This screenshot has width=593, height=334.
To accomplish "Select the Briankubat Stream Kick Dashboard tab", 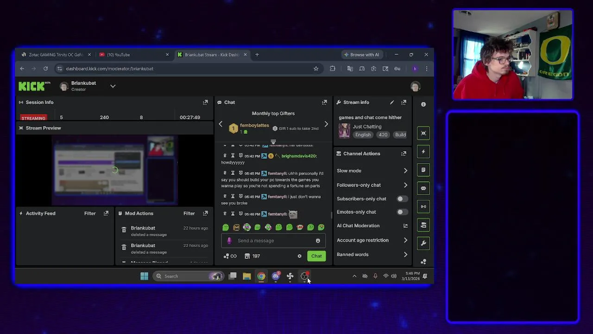I will pos(212,55).
